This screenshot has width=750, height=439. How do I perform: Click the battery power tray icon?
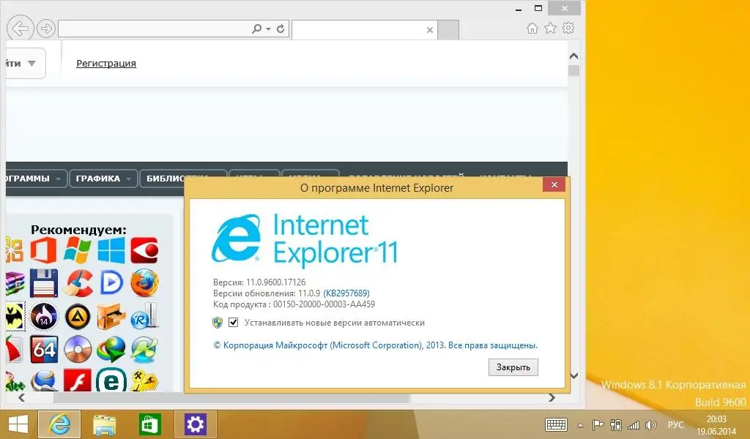[x=616, y=424]
